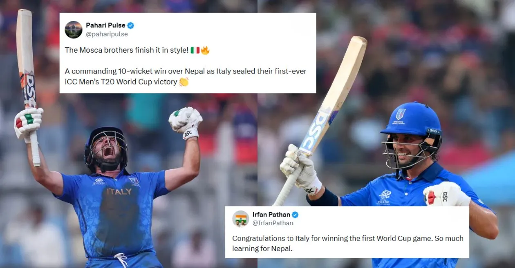
Task: Click Irfan Pathan's profile avatar
Action: pos(240,219)
